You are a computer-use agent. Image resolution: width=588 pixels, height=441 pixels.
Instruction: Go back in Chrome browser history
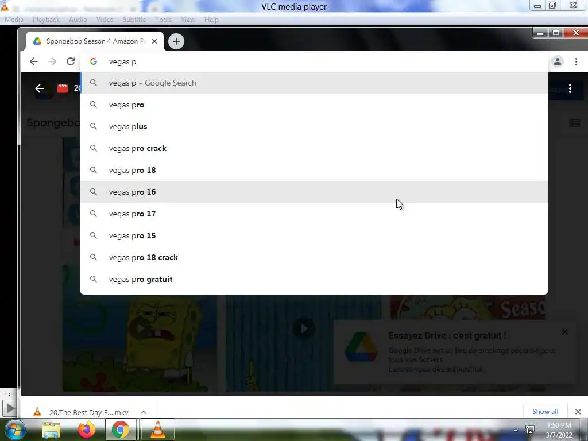point(34,61)
